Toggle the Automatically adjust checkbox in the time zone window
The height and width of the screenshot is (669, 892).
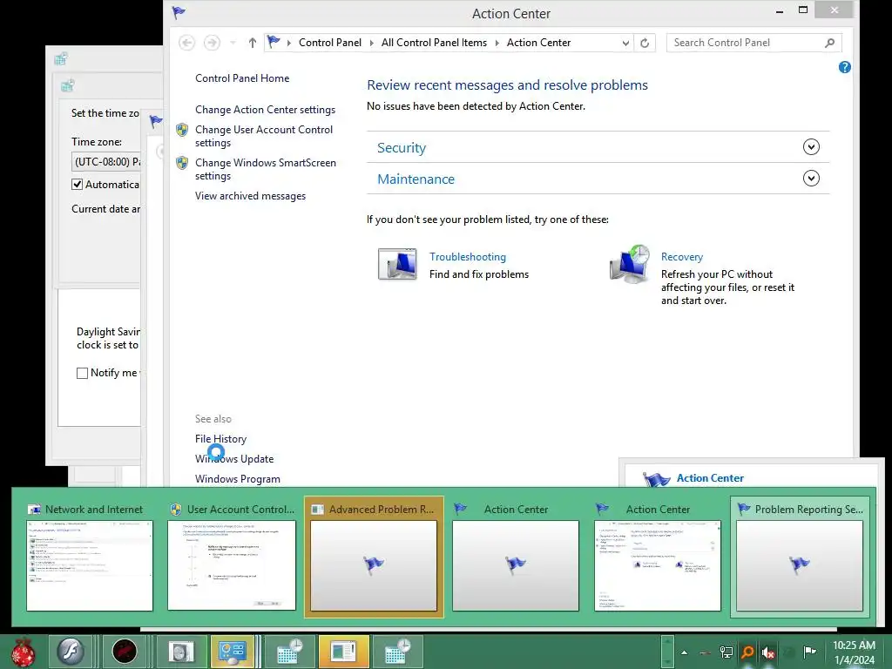78,185
